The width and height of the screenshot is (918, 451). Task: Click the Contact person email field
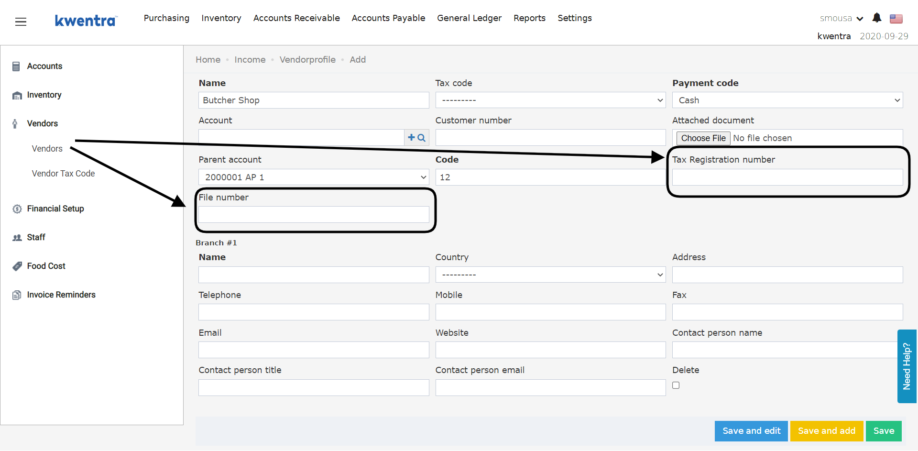coord(550,388)
